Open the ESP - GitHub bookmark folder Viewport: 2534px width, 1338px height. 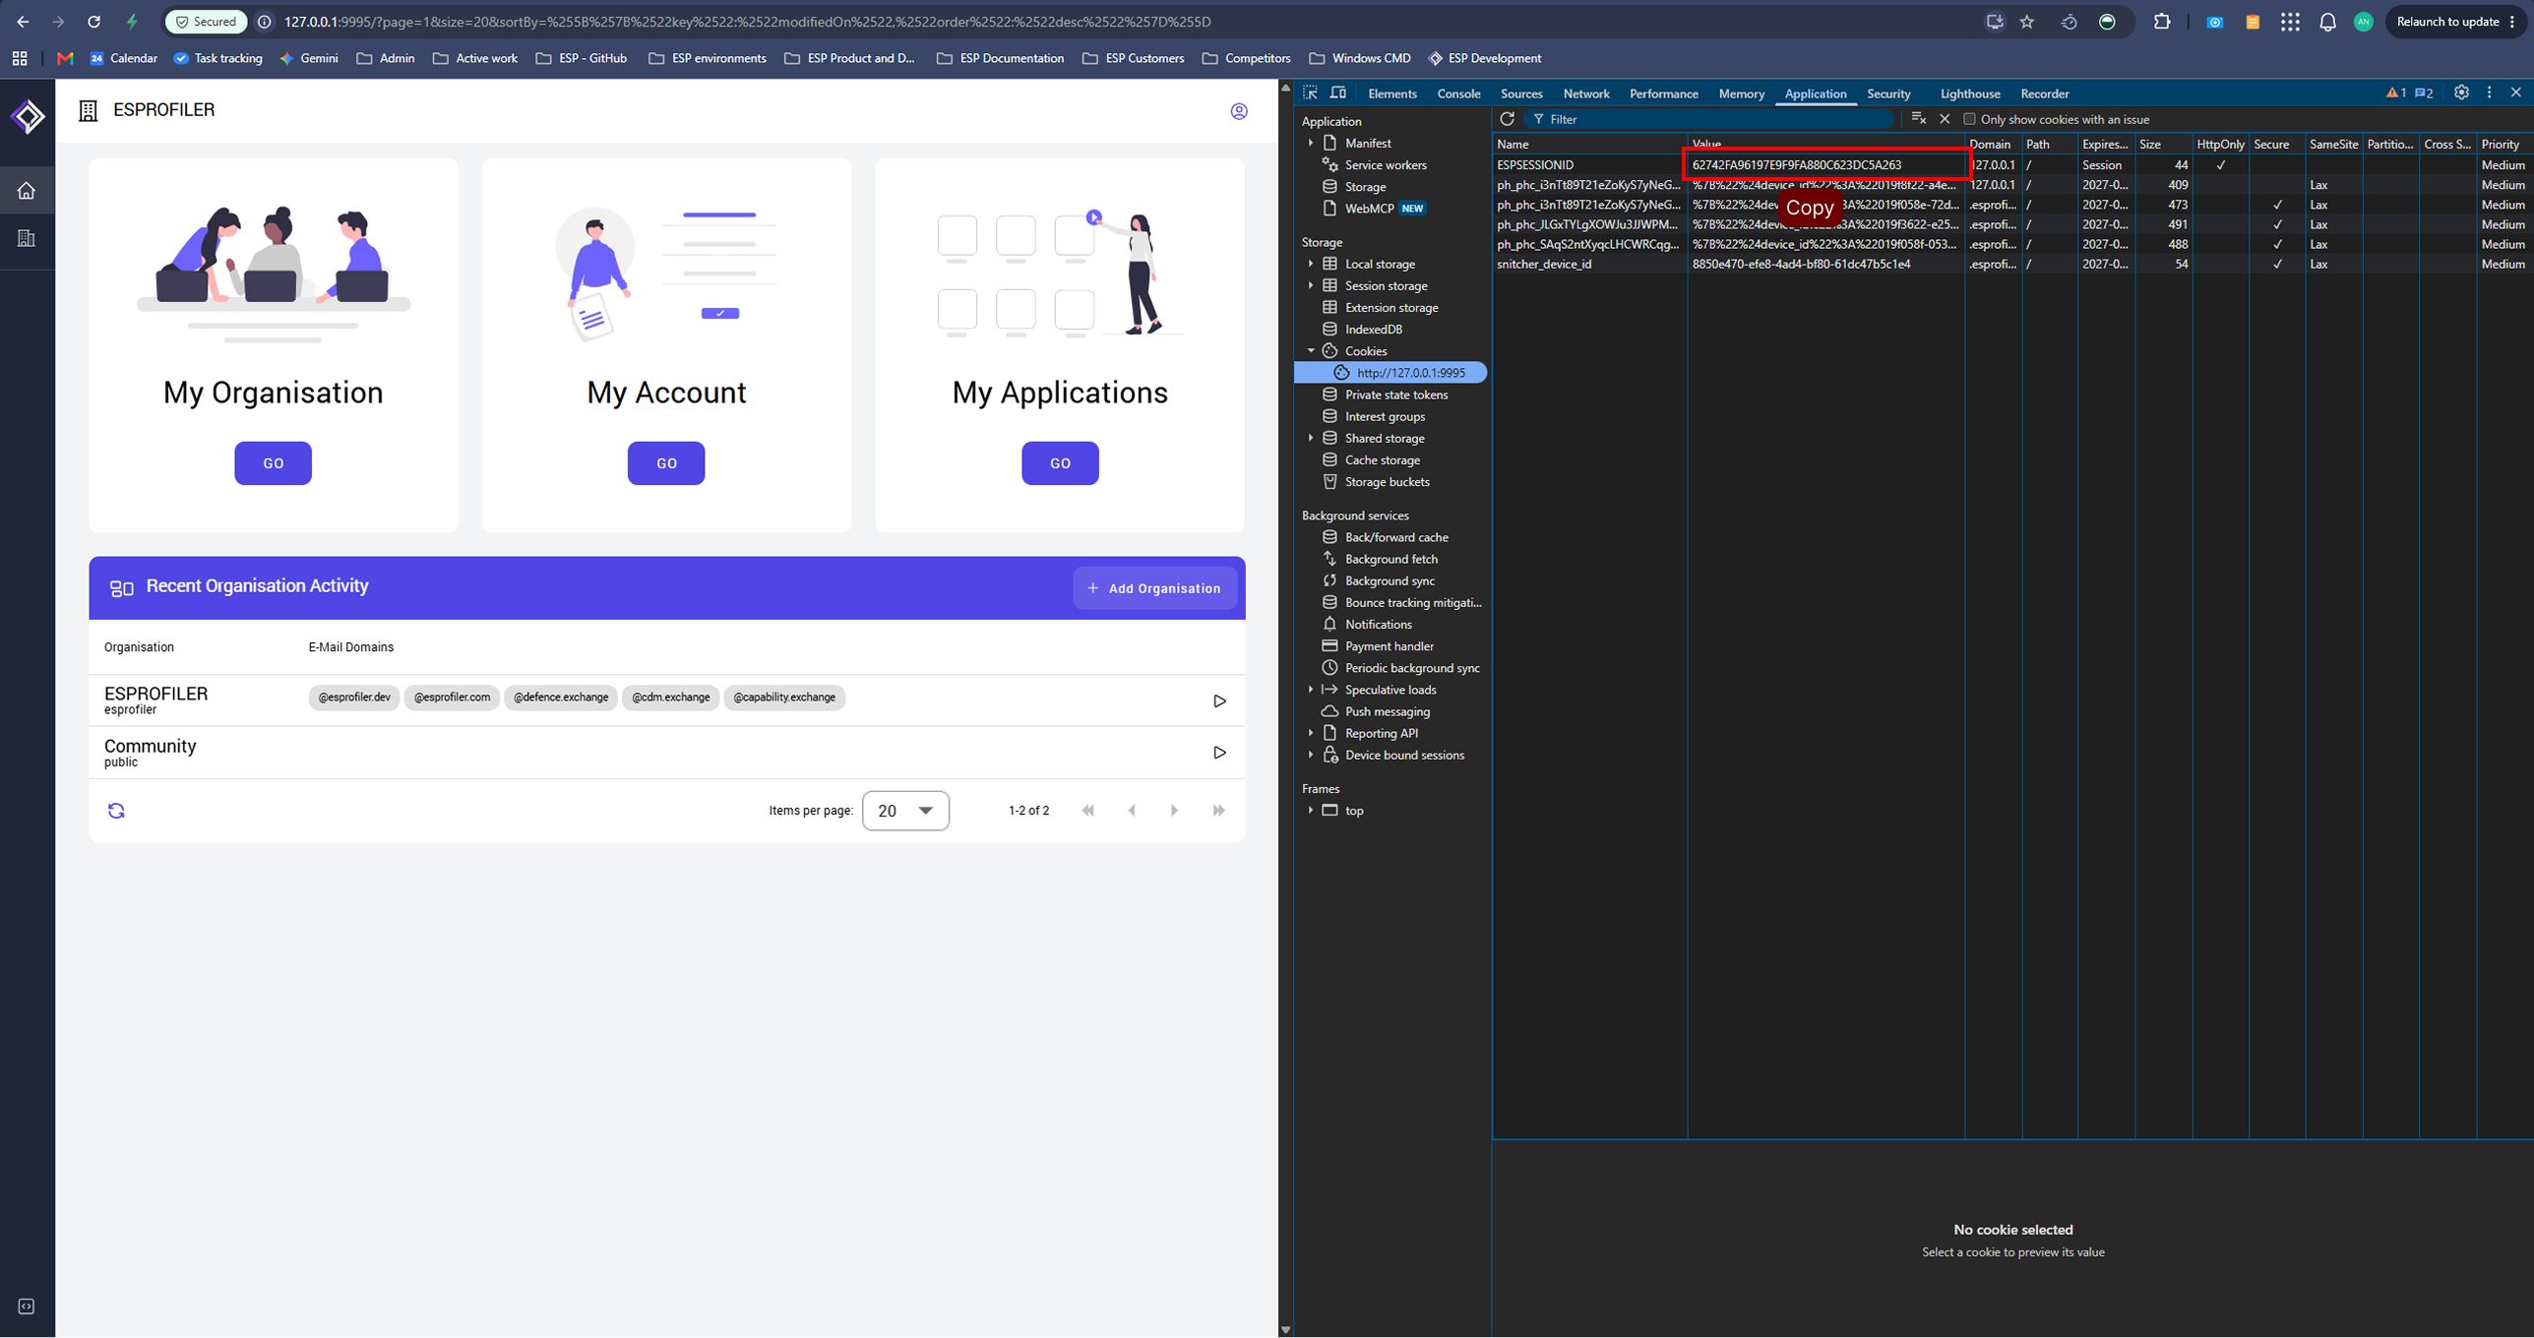(582, 58)
